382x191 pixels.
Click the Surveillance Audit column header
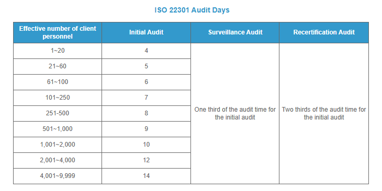235,32
